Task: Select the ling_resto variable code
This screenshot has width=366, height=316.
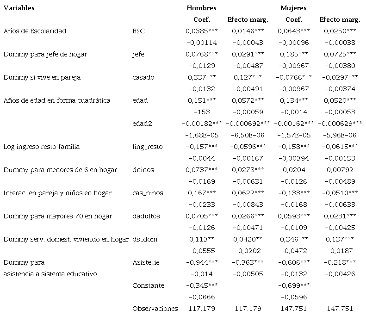Action: 148,147
